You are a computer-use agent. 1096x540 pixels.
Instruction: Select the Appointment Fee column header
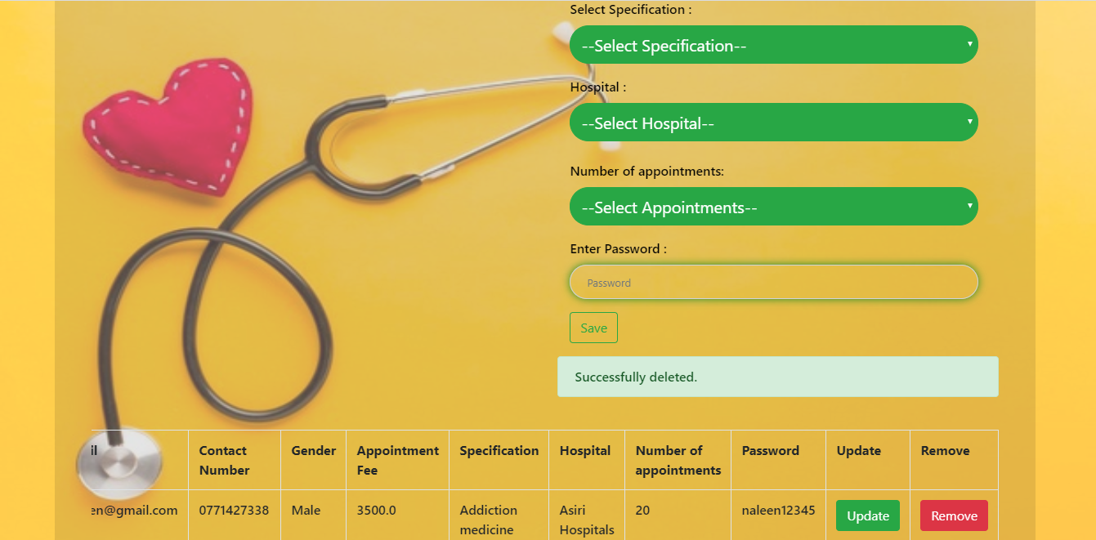tap(397, 460)
